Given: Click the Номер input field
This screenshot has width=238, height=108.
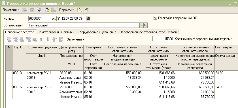Looking at the screenshot, I should (x=39, y=19).
